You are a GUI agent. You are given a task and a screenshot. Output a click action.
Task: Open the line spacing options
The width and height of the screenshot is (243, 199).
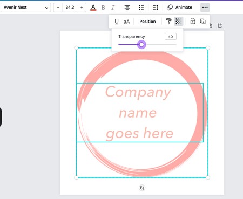(x=156, y=8)
